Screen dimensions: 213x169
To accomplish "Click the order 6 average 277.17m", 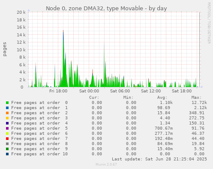I will 164,133.
